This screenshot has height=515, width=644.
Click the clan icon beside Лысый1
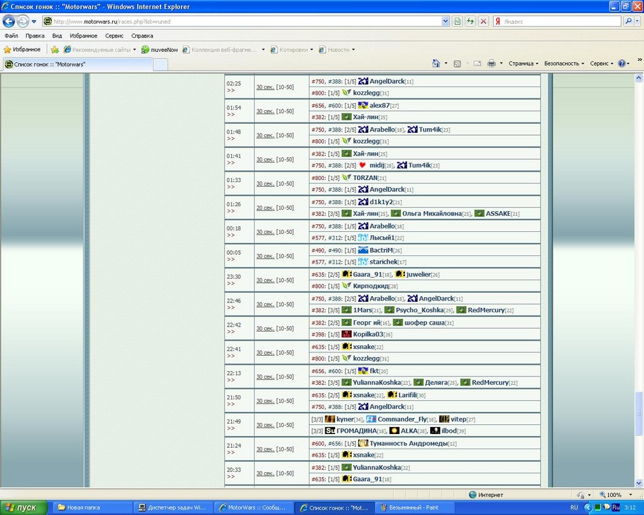(x=363, y=238)
